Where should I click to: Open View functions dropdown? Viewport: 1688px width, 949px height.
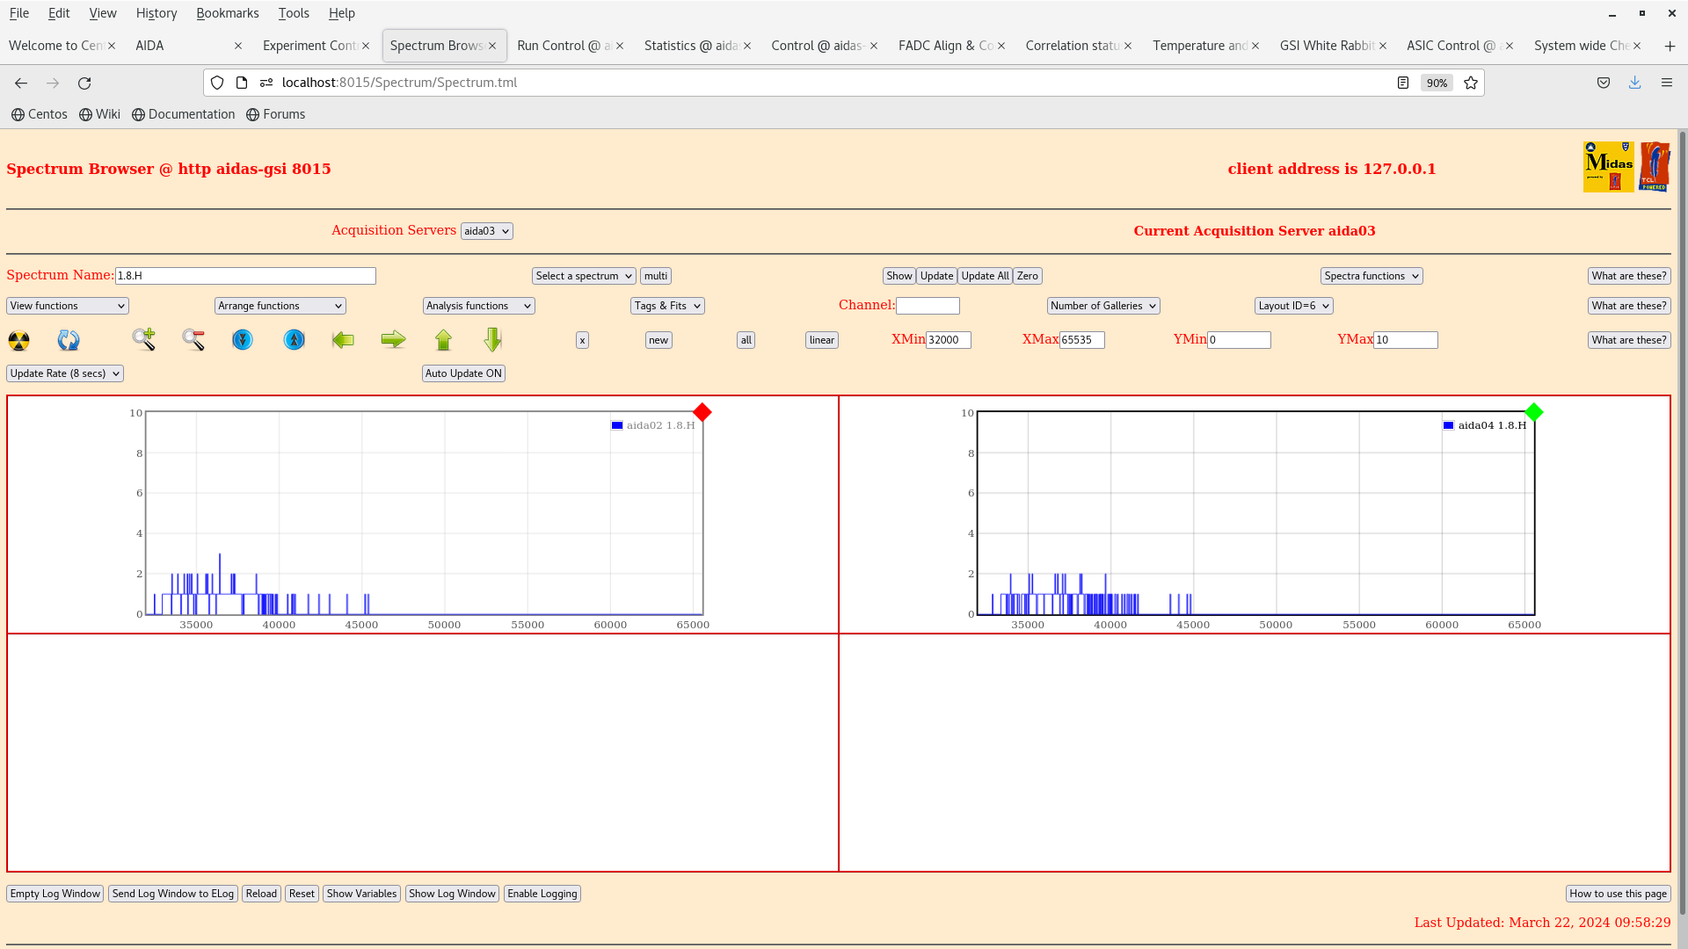pos(68,306)
